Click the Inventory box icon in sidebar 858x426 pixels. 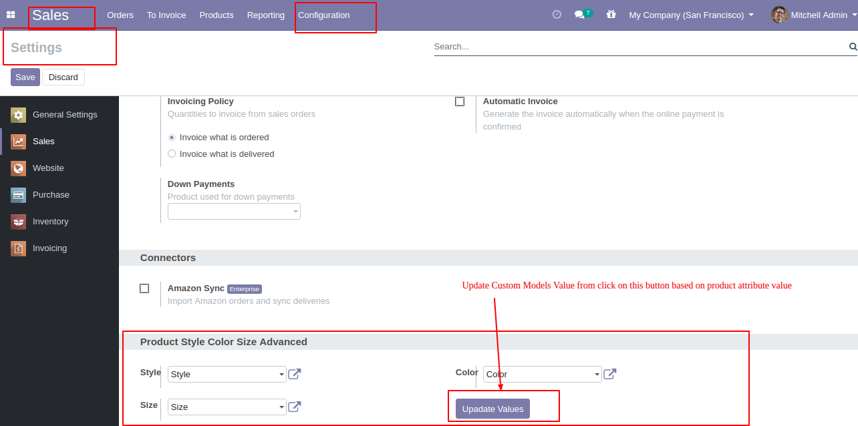tap(18, 222)
